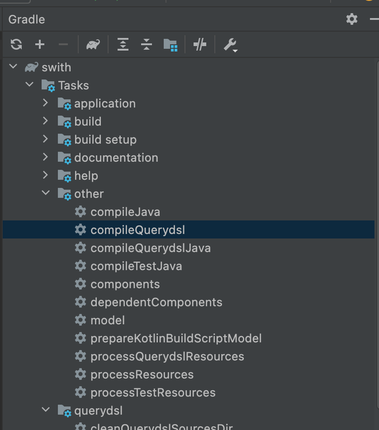This screenshot has width=379, height=430.
Task: Click the Tasks label
Action: point(74,85)
